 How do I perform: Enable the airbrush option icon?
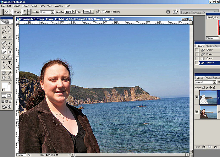(98, 12)
